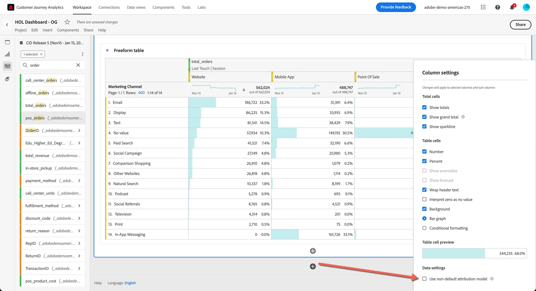536x291 pixels.
Task: Expand the payment_method dimension chevron
Action: point(79,180)
